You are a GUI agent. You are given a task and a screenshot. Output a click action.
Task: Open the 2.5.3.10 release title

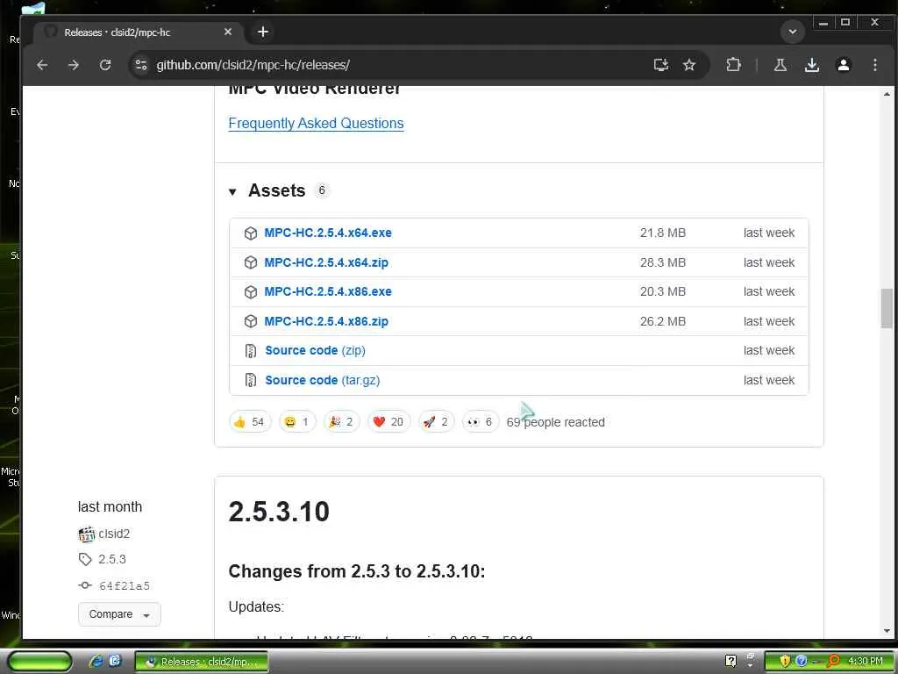pos(279,512)
